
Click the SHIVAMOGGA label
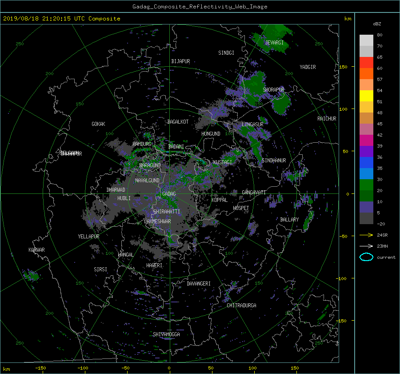[166, 334]
